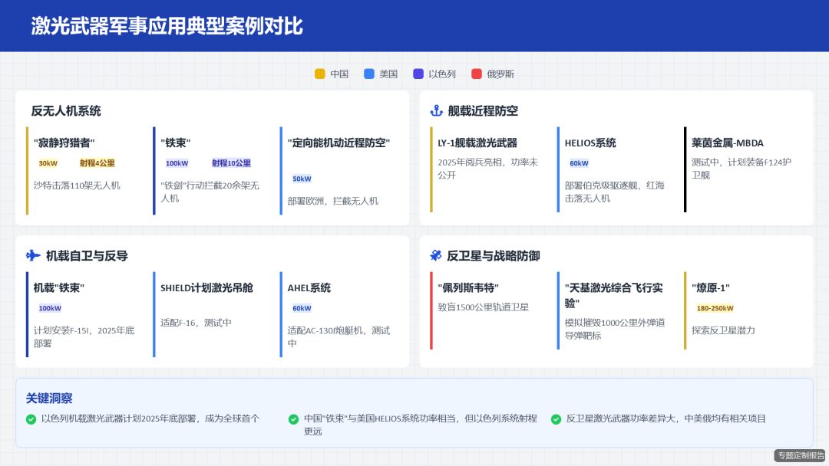This screenshot has width=829, height=466.
Task: Click the satellite icon beside 反卫星与战略防御
Action: coord(434,256)
